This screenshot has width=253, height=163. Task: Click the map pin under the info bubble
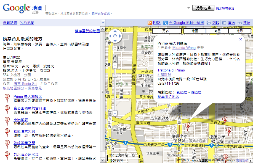click(187, 127)
